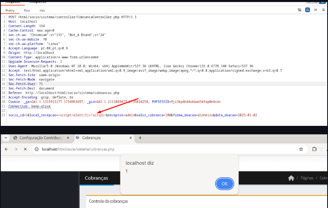The image size is (328, 208).
Task: Select the _ga cookie value GA1.1.1315913177
Action: (x=57, y=102)
